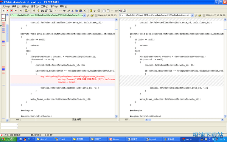
Task: Toggle Show Same lines button
Action: tap(16, 11)
